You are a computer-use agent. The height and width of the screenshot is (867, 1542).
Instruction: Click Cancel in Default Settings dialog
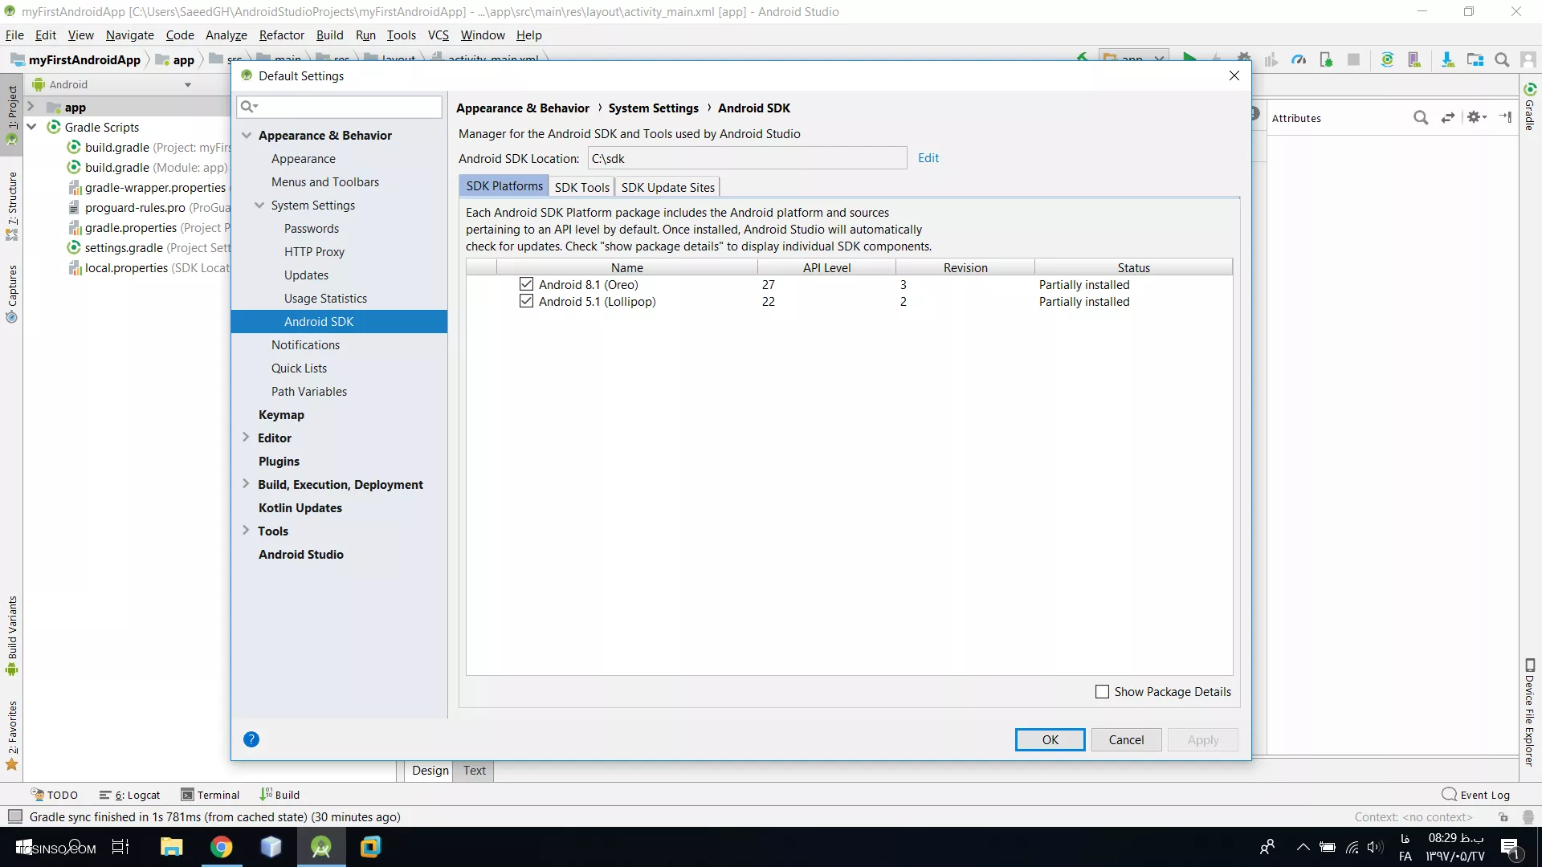tap(1126, 740)
